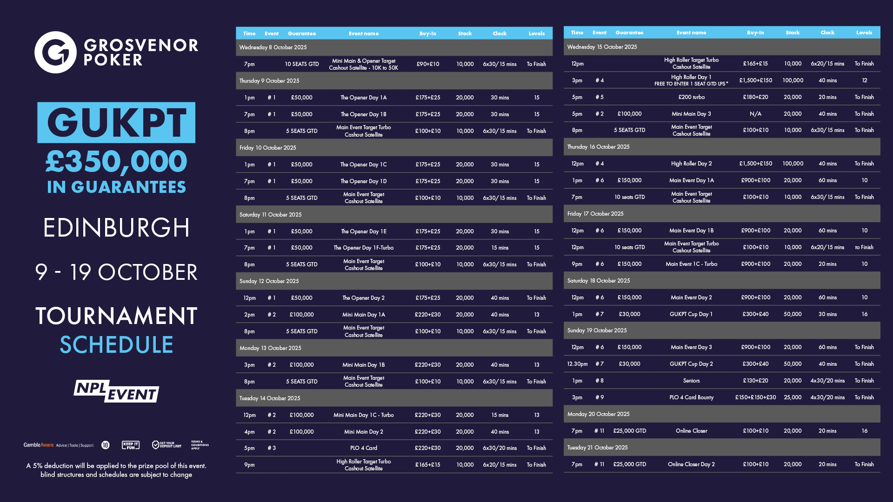Click the GambleAware logo text
Viewport: 893px width, 502px height.
pos(39,445)
